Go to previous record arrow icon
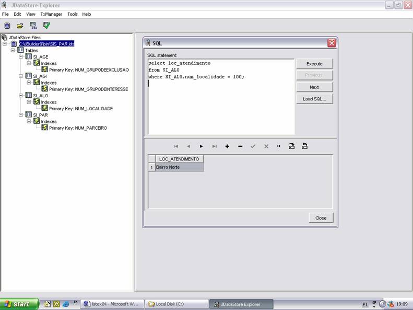 (x=188, y=146)
